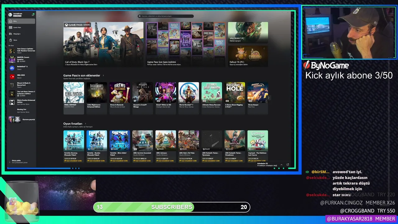398x224 pixels.
Task: Open Cuphead - The Delicious Last Course
Action: point(258,146)
